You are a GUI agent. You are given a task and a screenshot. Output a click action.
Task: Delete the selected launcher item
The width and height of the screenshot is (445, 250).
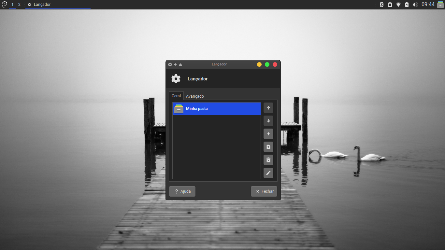[x=268, y=160]
